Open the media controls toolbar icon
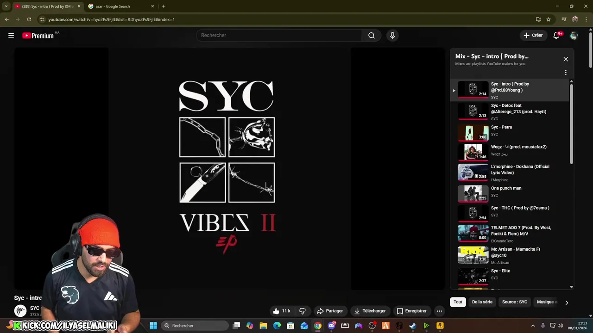The width and height of the screenshot is (593, 333). 564,19
